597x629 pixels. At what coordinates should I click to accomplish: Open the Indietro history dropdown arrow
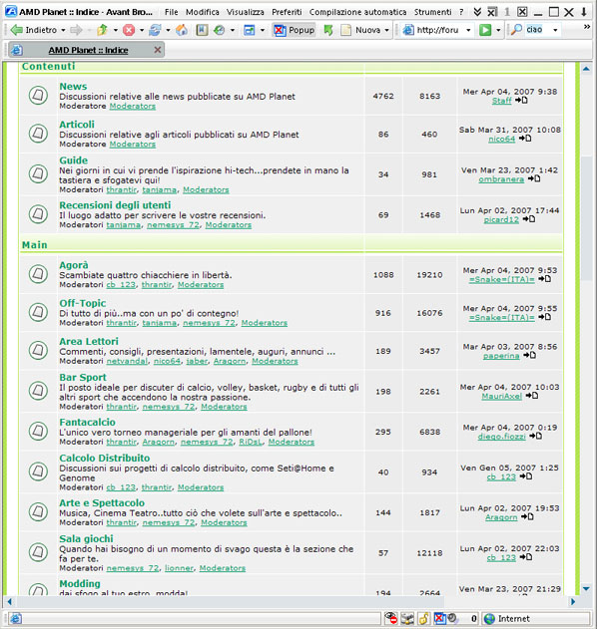63,30
